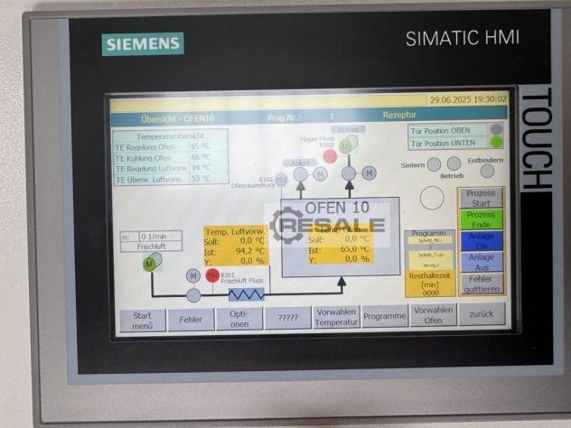The width and height of the screenshot is (571, 428).
Task: Open the Start menü
Action: coord(142,319)
